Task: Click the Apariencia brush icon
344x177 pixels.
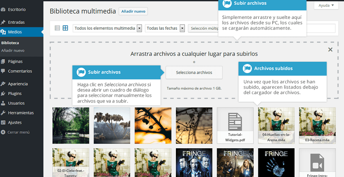Action: (x=3, y=84)
